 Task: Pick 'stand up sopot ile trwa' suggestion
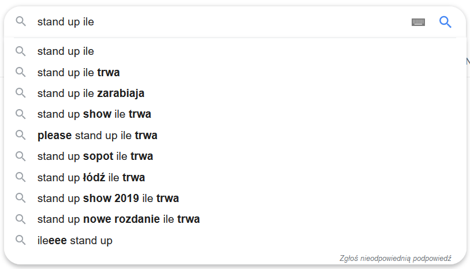click(95, 156)
